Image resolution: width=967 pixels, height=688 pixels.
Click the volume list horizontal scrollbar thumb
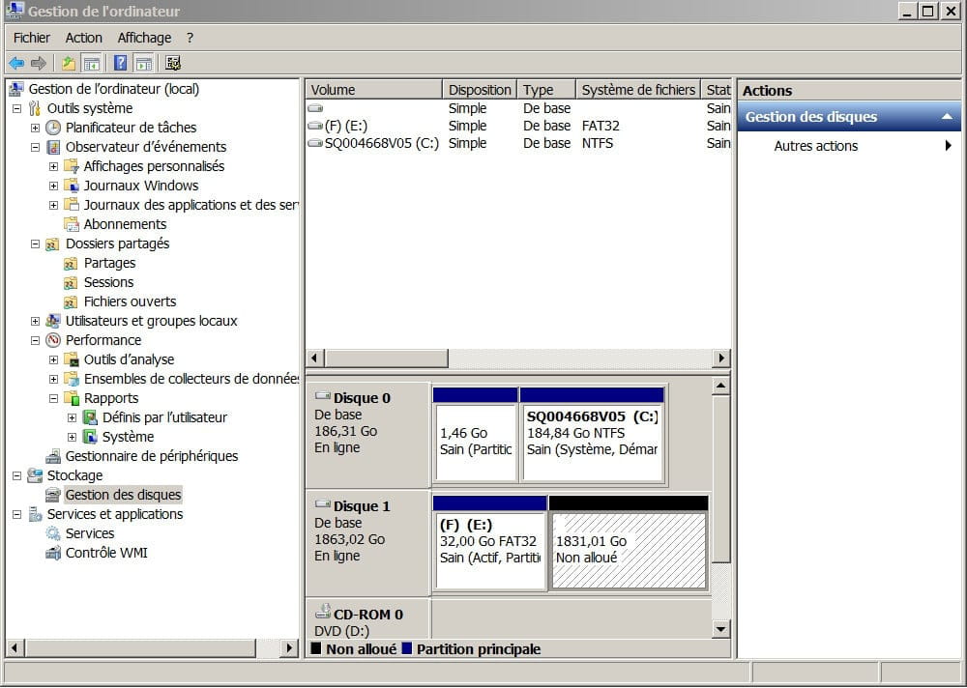click(x=387, y=358)
